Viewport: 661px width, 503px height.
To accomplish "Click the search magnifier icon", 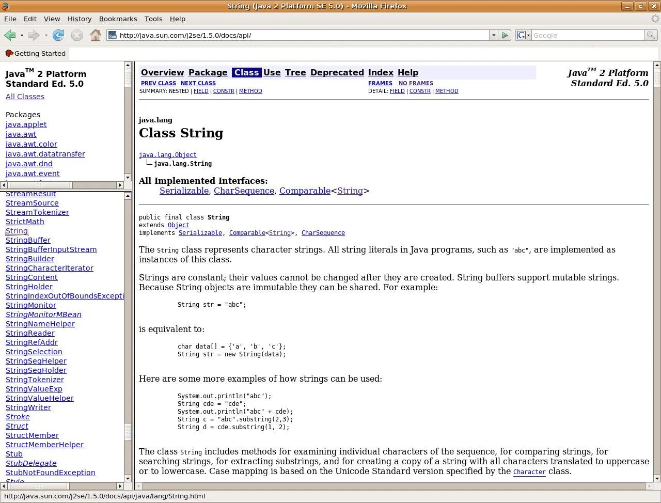I will click(x=651, y=35).
